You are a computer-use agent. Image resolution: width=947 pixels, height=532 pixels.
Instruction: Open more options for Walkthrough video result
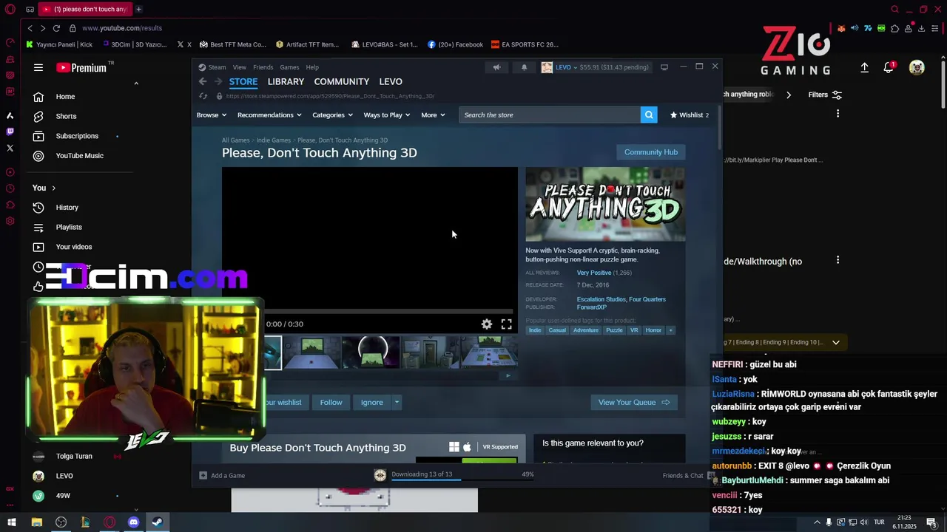pyautogui.click(x=838, y=260)
